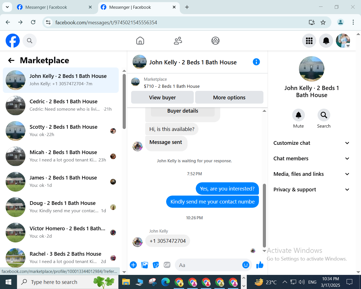
Task: Click the chat messages scrollbar thumb
Action: 264,215
